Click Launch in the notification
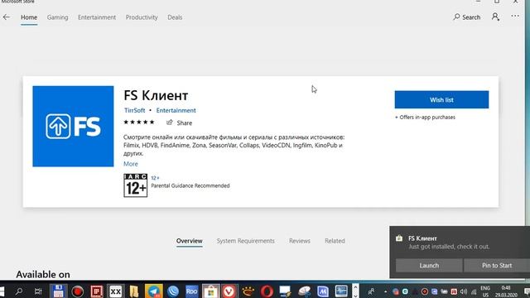Image resolution: width=530 pixels, height=298 pixels. point(429,266)
